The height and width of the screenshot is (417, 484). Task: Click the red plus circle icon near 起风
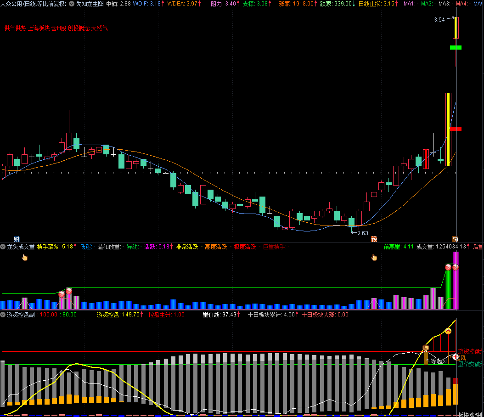pyautogui.click(x=456, y=356)
